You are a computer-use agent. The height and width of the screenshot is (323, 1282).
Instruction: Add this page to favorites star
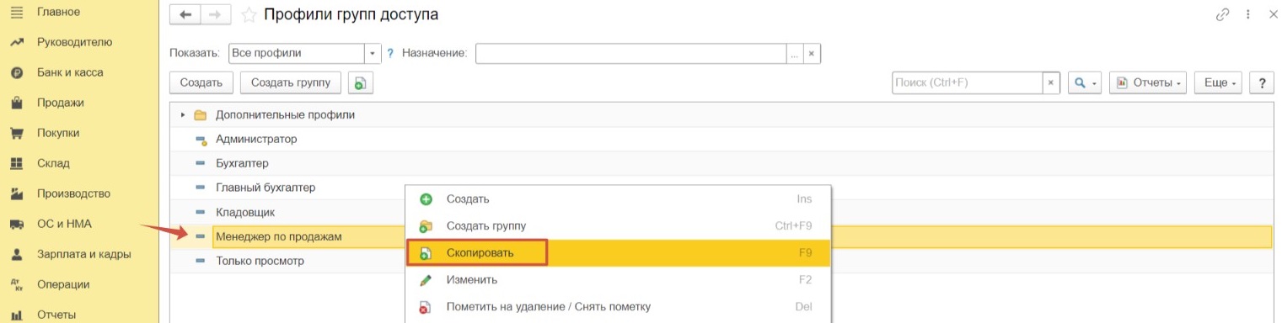pyautogui.click(x=249, y=15)
